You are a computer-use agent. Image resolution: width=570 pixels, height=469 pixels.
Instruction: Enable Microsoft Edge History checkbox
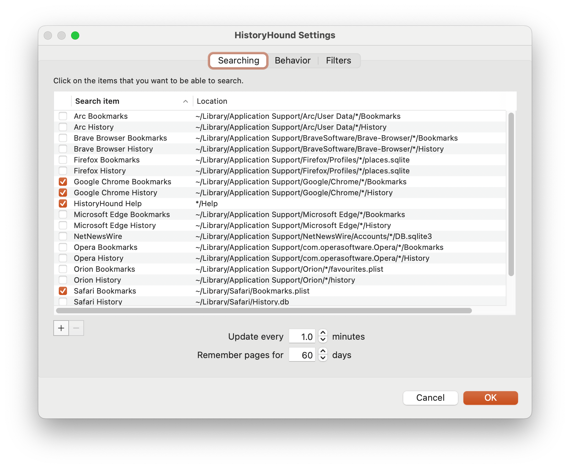click(x=63, y=225)
